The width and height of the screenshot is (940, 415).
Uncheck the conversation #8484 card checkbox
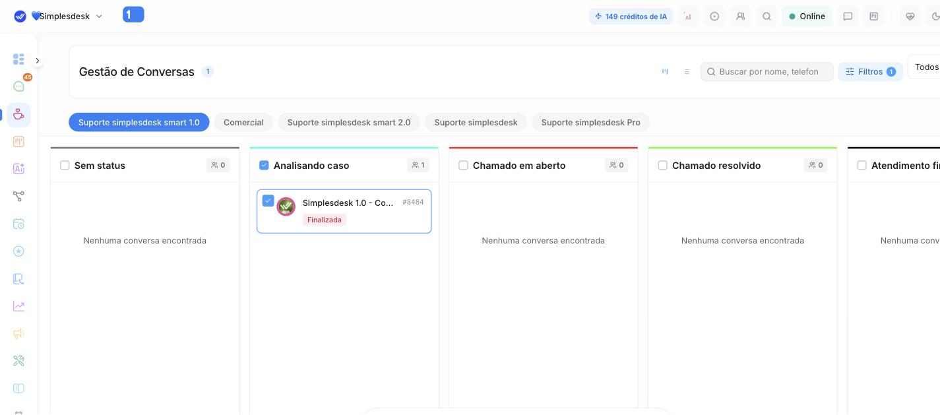[x=268, y=201]
